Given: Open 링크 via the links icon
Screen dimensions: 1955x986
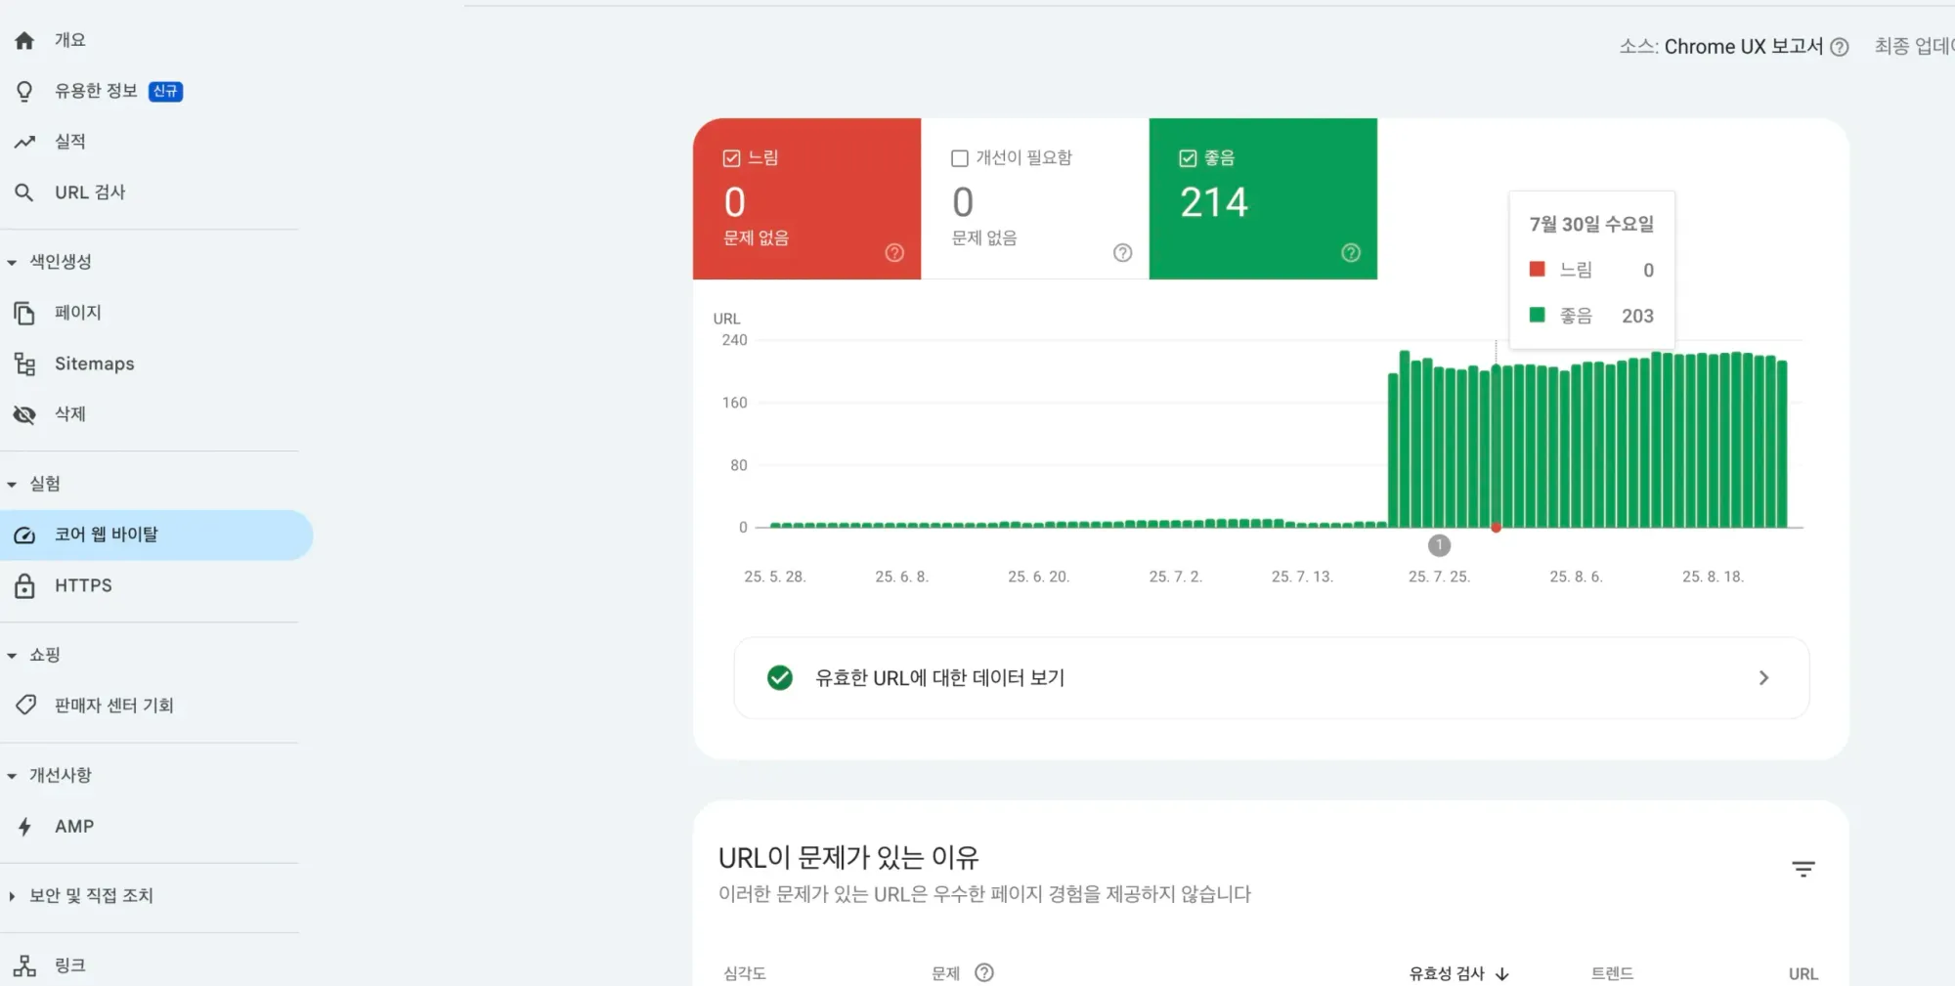Looking at the screenshot, I should pyautogui.click(x=24, y=964).
